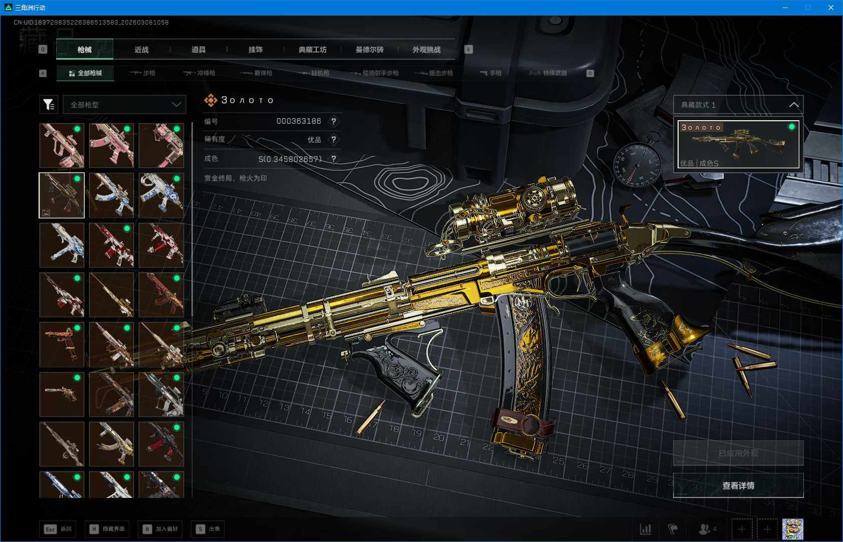
Task: Click the weapon skin grid scrollbar
Action: 192,219
